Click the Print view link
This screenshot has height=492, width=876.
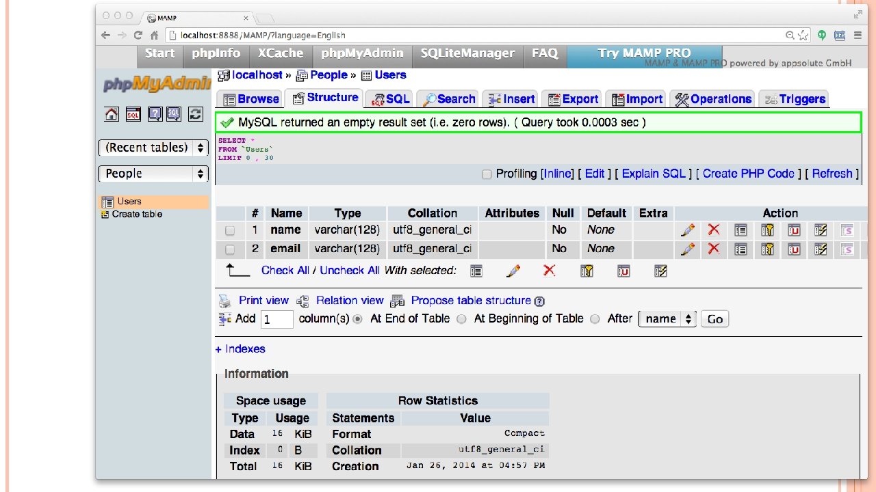(x=263, y=301)
